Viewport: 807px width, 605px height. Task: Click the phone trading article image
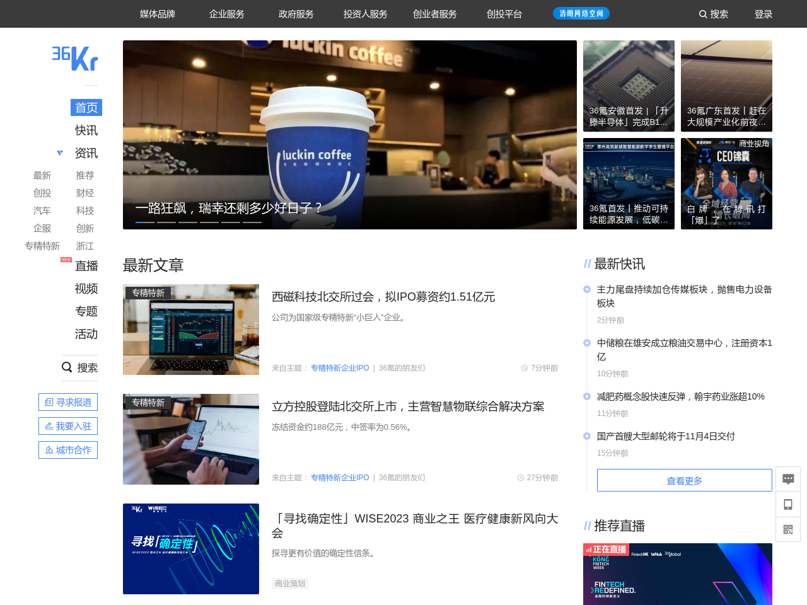pyautogui.click(x=191, y=439)
